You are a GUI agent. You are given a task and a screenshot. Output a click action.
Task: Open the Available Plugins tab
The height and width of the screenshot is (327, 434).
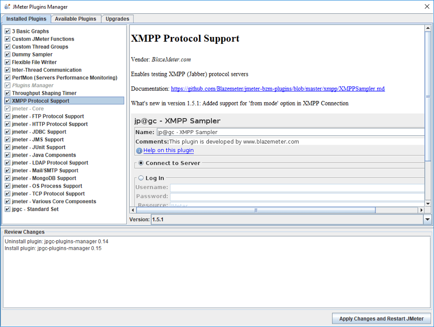pyautogui.click(x=76, y=19)
